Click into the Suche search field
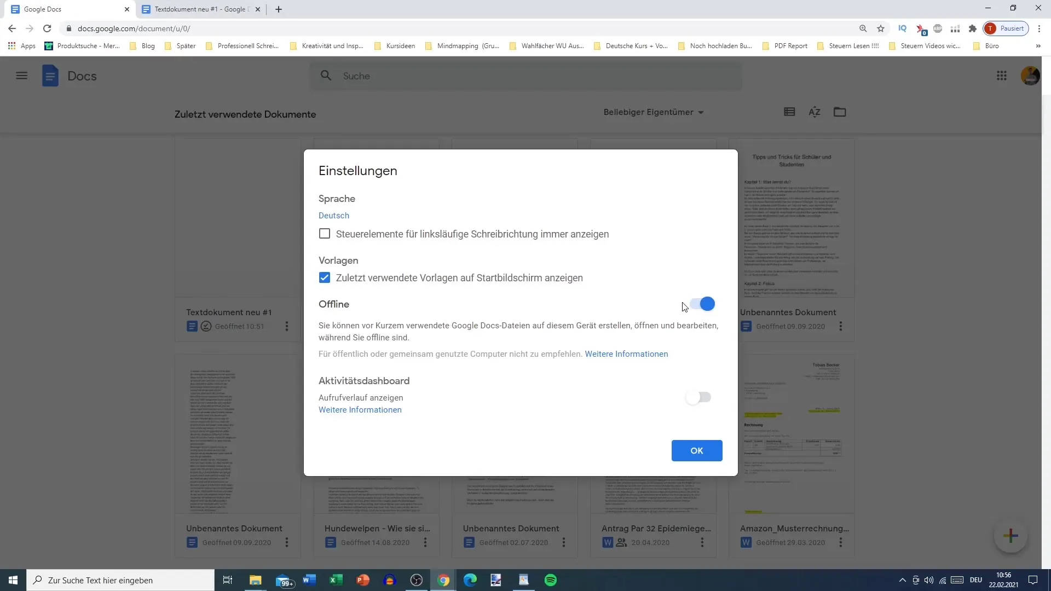Screen dimensions: 1051x591 pyautogui.click(x=525, y=76)
